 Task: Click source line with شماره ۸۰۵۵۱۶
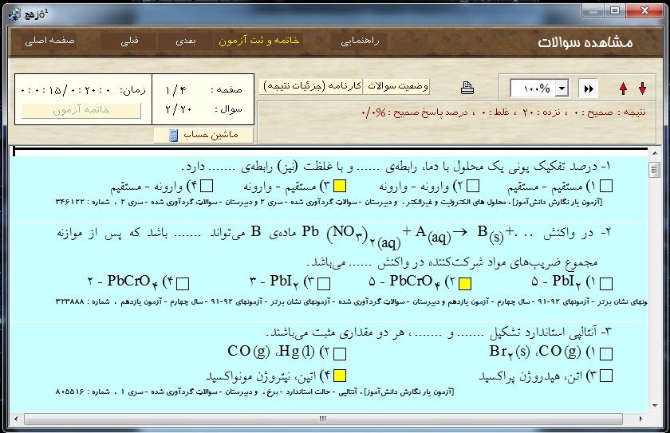coord(254,392)
